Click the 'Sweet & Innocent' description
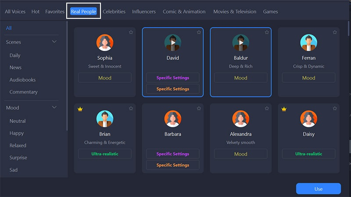Viewport: 351px width, 197px height. point(105,67)
